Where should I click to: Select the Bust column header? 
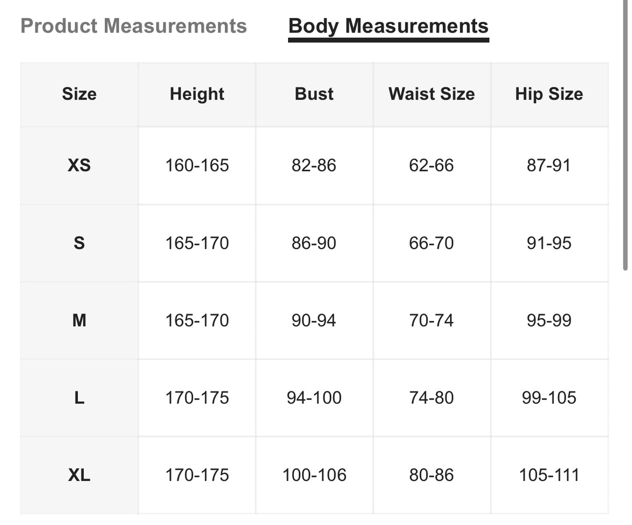(x=314, y=94)
